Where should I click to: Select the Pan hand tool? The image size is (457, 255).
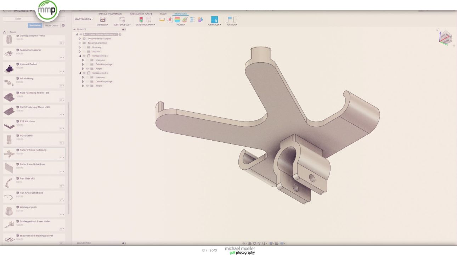[x=254, y=243]
